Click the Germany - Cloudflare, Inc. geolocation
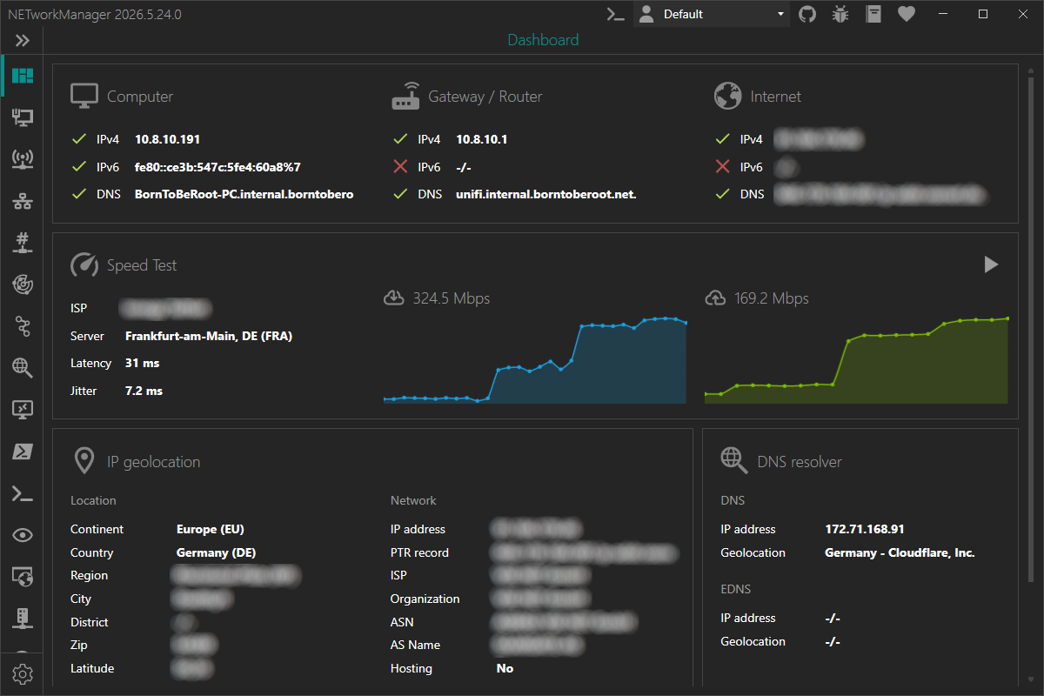The height and width of the screenshot is (696, 1044). 900,552
